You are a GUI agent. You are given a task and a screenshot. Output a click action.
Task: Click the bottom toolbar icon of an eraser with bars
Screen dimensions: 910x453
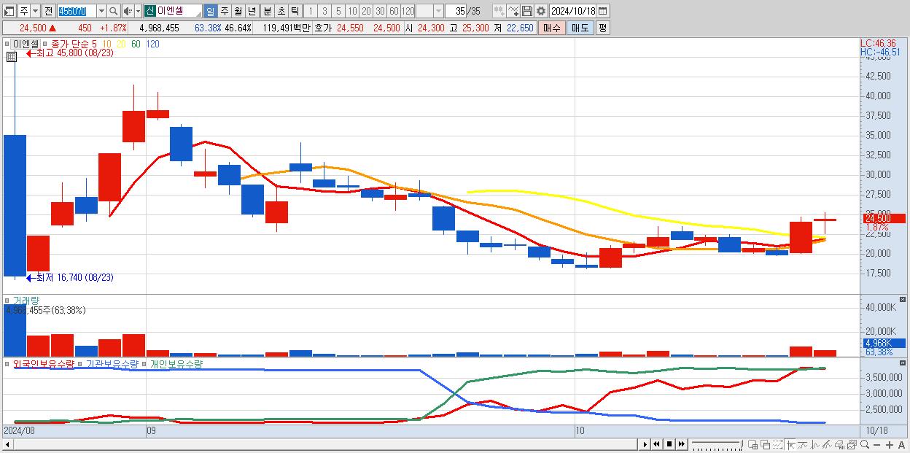tap(839, 444)
